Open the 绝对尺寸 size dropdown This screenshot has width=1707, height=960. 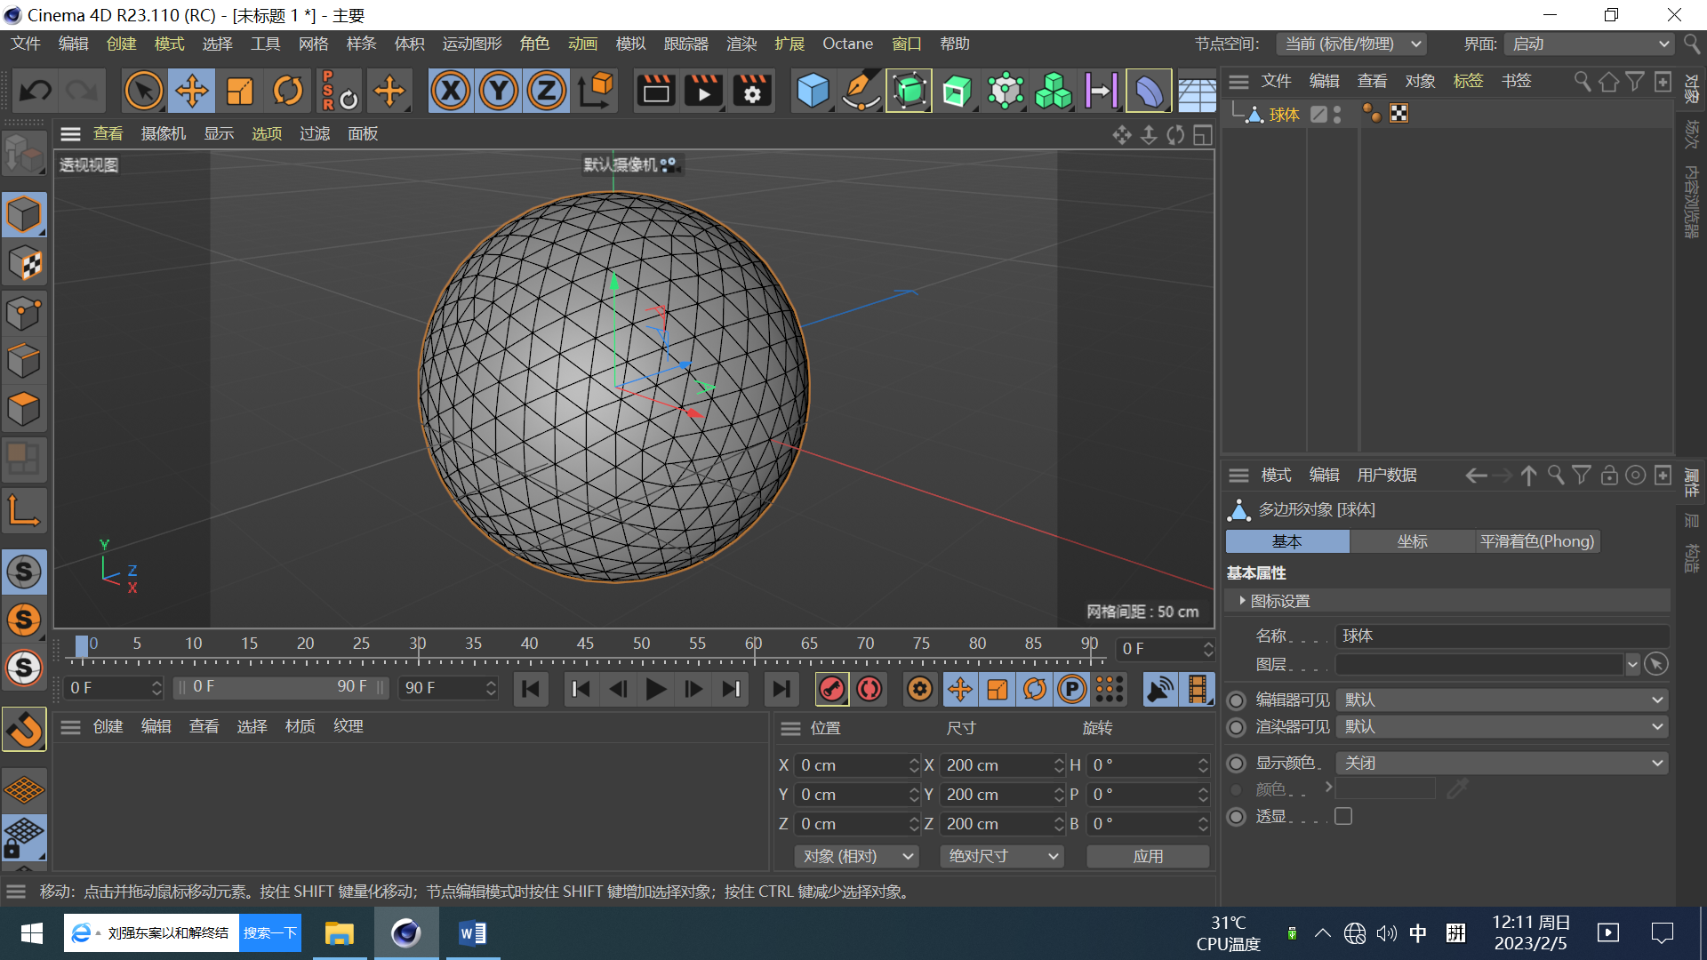click(x=1002, y=856)
